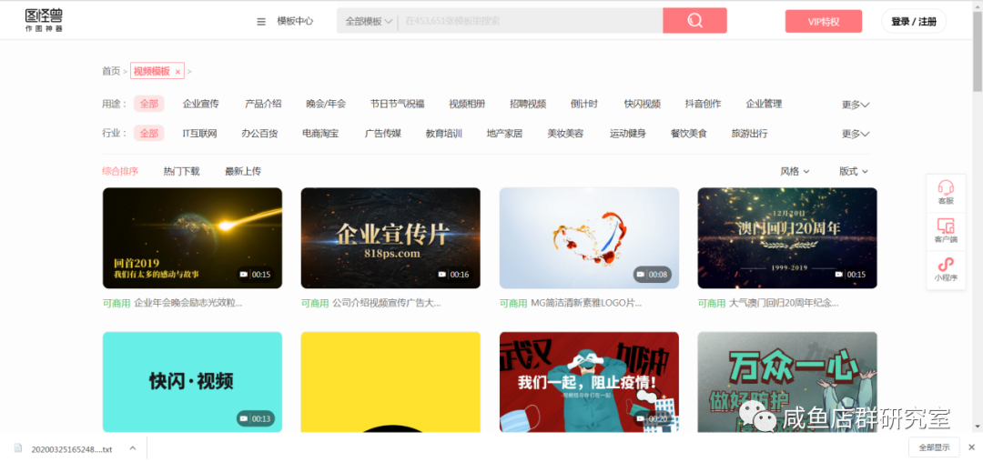
Task: Click the downloaded txt file icon
Action: 18,448
